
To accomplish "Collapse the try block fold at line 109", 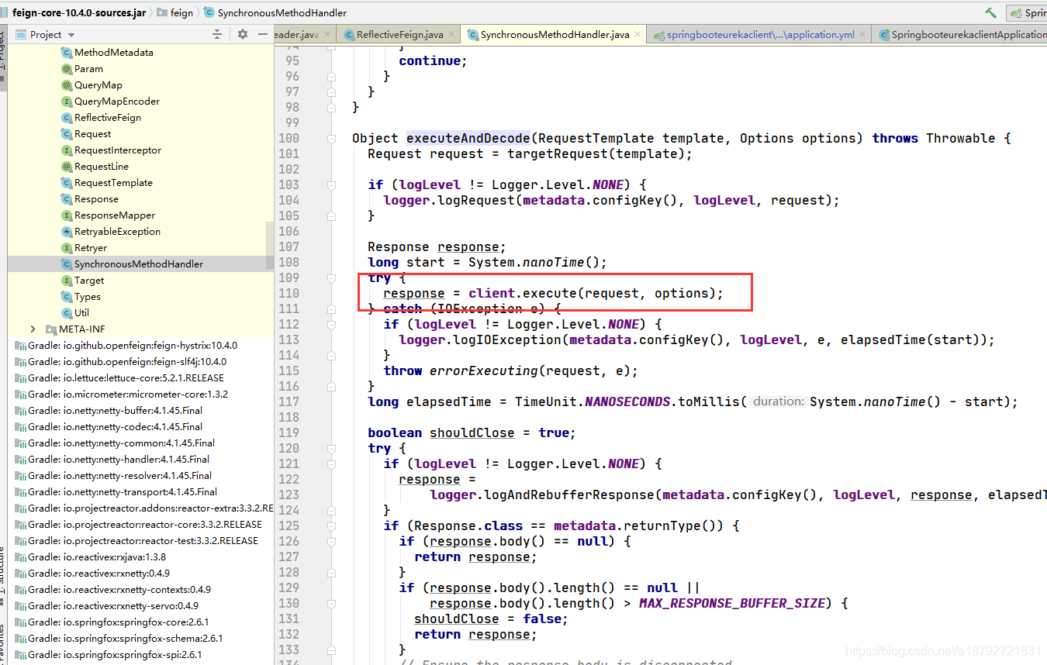I will click(332, 277).
